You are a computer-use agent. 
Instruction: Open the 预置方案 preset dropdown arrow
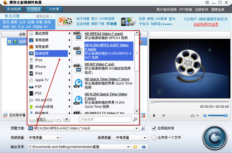click(x=136, y=128)
